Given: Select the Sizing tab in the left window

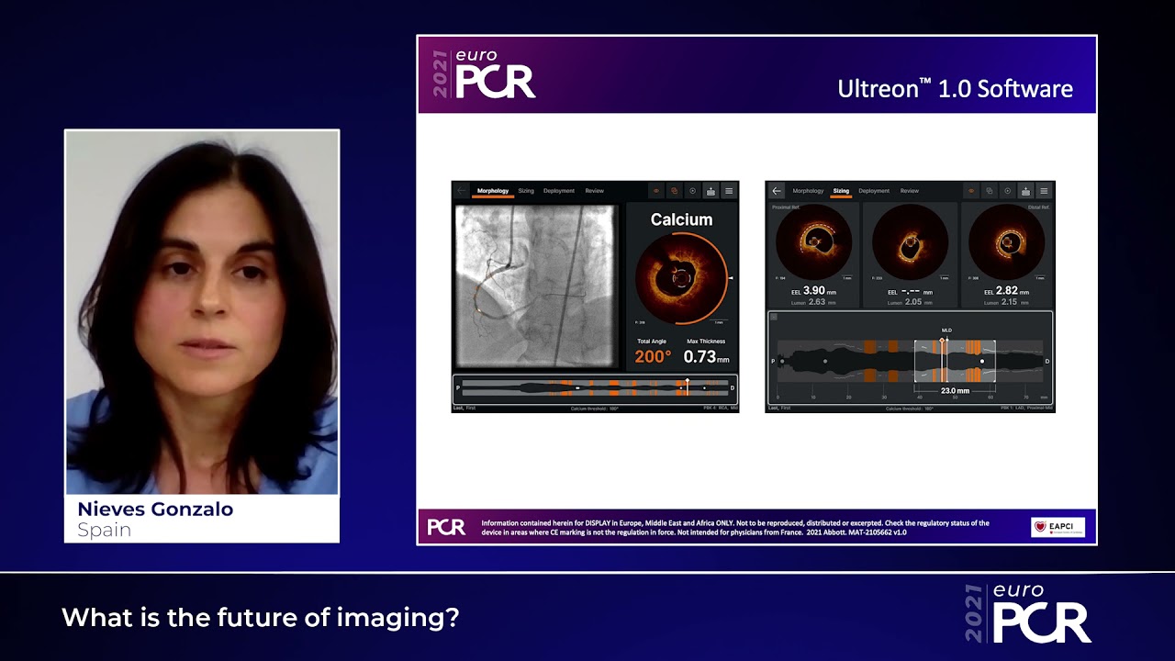Looking at the screenshot, I should pyautogui.click(x=526, y=191).
